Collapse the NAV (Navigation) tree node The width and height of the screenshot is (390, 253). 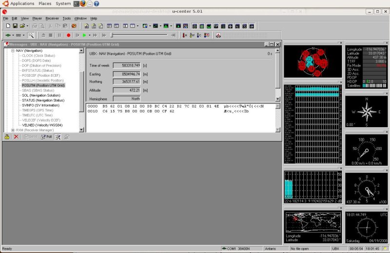[x=13, y=51]
